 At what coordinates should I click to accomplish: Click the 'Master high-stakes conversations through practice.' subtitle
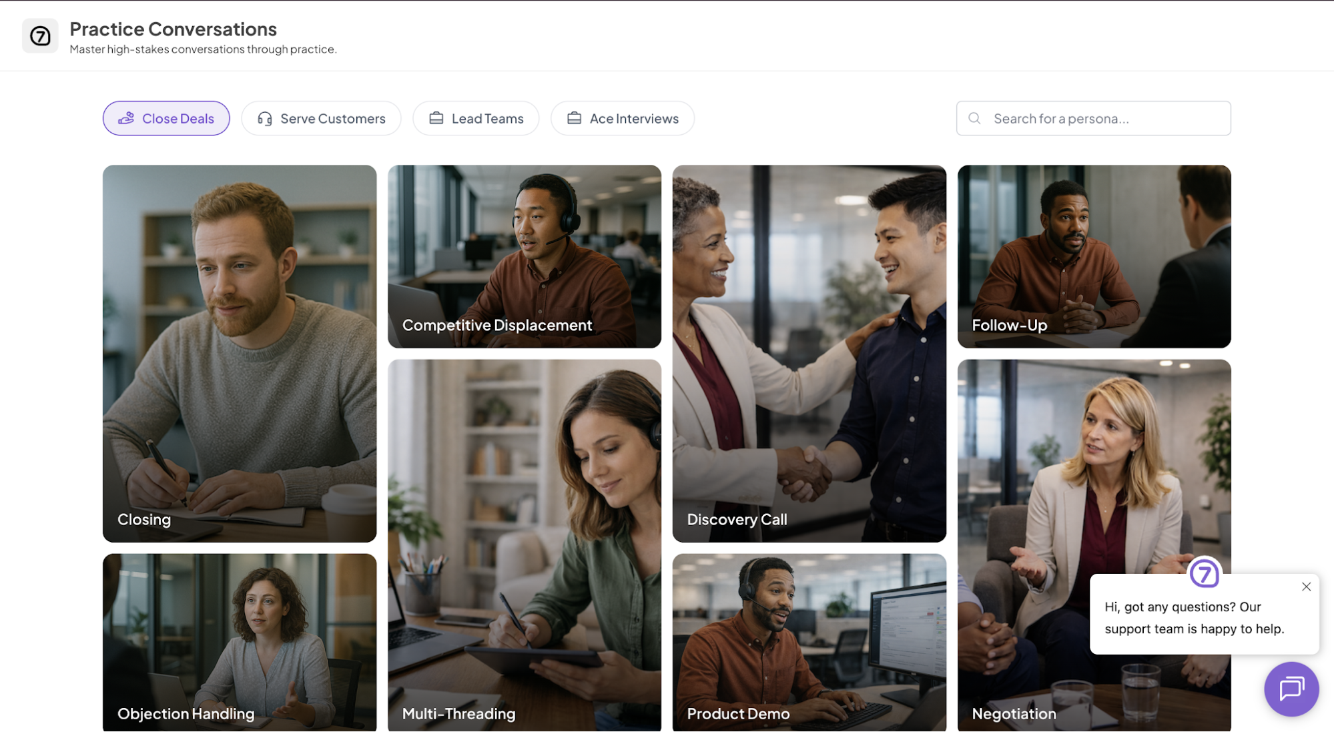(x=203, y=49)
